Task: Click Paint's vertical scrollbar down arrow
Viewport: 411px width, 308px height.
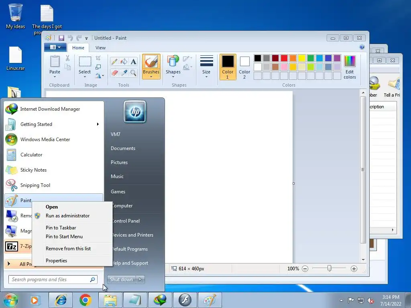Action: 363,259
